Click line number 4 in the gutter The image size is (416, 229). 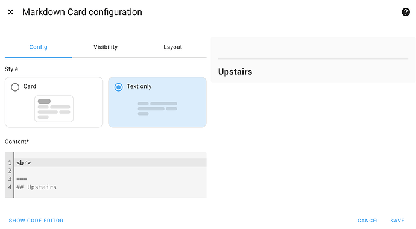[x=10, y=187]
